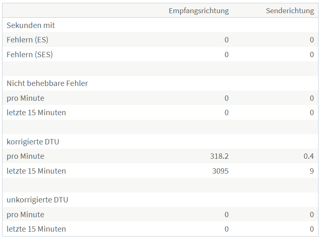
Task: Click the 318.2 value cell
Action: 219,156
